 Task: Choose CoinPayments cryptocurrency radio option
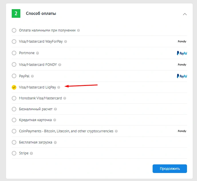click(14, 131)
